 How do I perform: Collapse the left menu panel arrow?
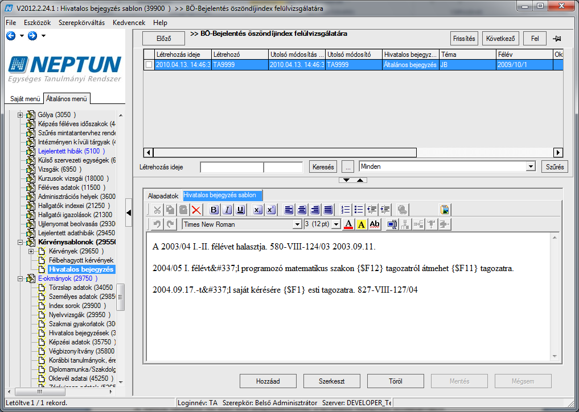(129, 213)
